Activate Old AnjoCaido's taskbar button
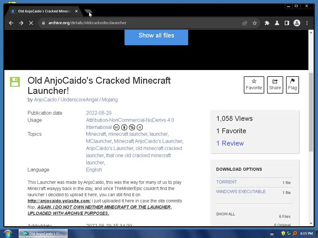 43,234
